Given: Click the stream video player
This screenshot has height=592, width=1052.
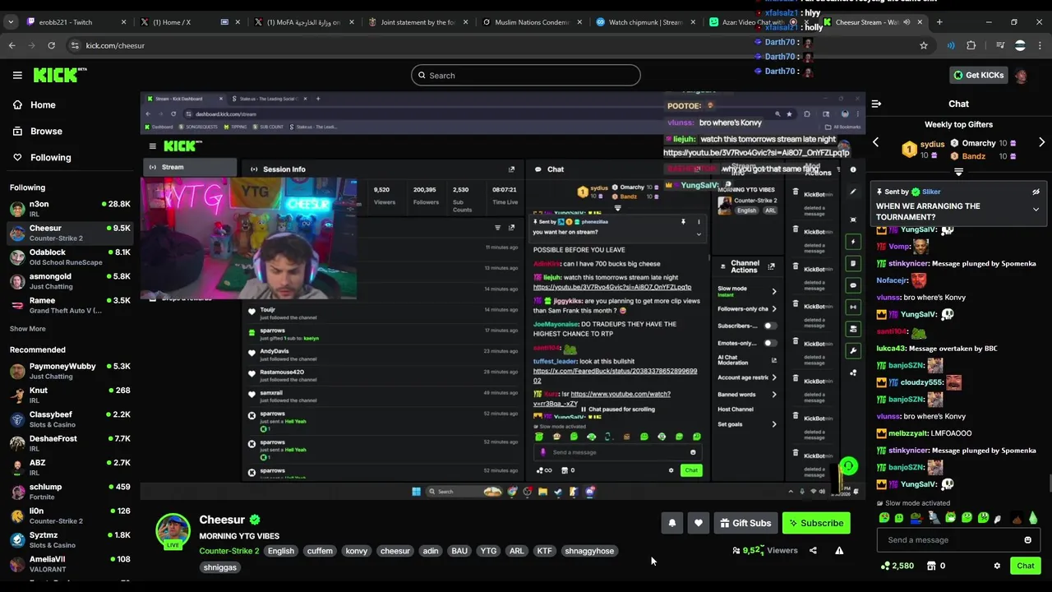Looking at the screenshot, I should tap(503, 296).
